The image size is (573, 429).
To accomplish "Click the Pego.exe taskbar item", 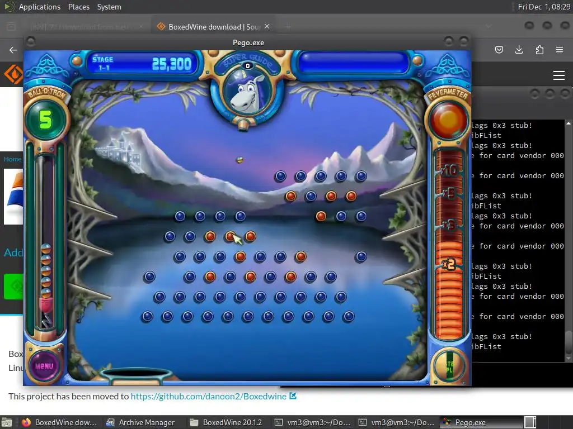I will point(481,422).
